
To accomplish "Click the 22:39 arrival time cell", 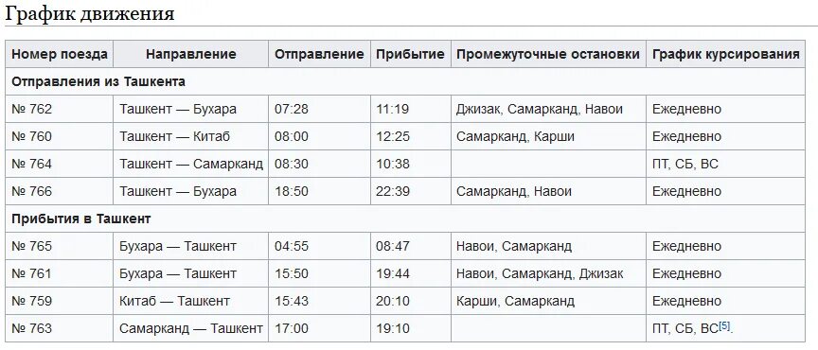I will pos(411,191).
